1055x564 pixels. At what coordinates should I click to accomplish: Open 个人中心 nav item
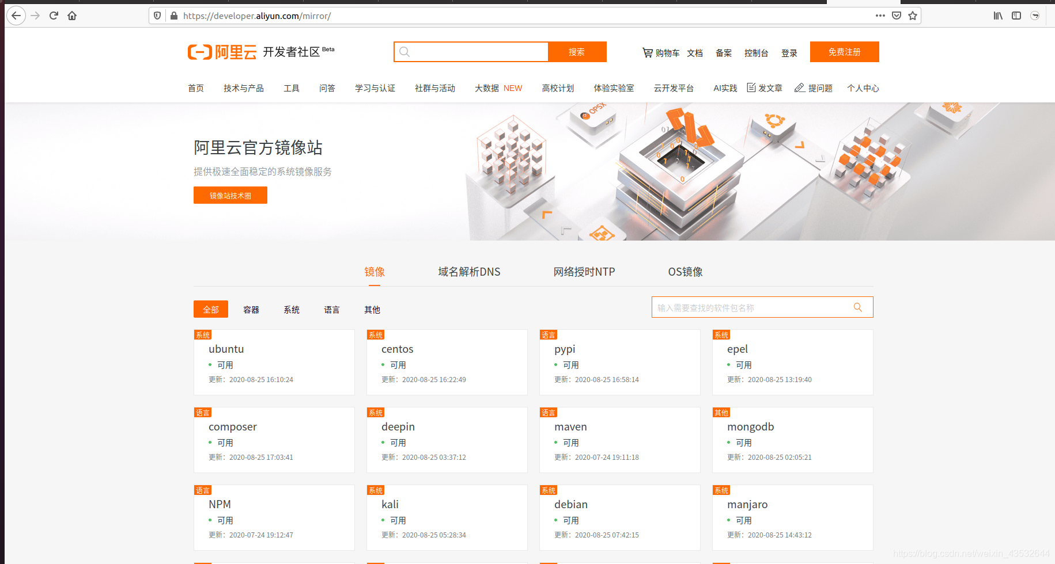(x=863, y=88)
